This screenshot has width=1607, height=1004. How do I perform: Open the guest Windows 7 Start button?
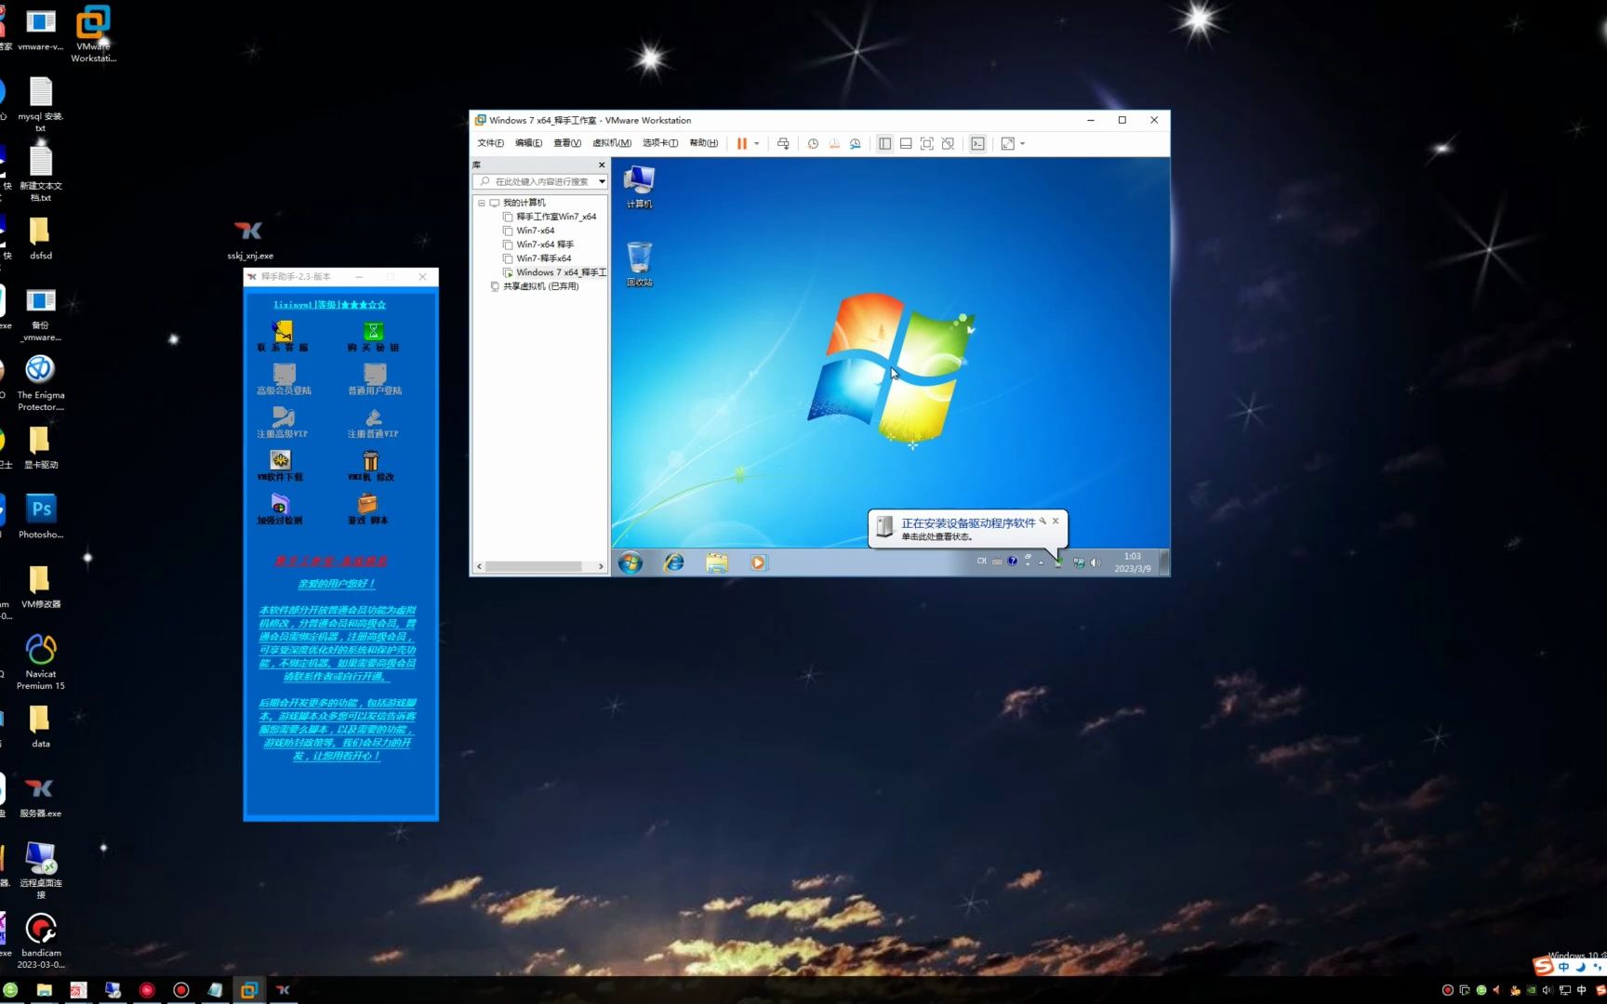(631, 562)
